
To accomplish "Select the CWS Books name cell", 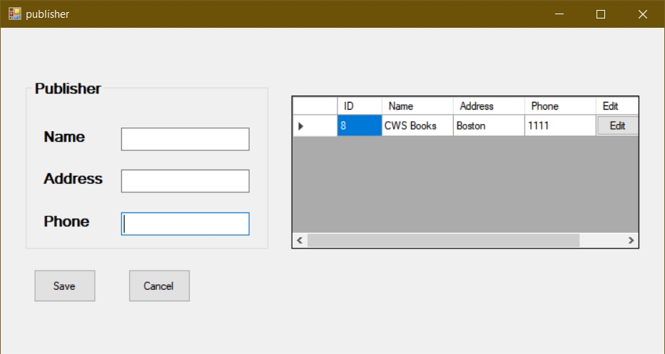I will (417, 126).
